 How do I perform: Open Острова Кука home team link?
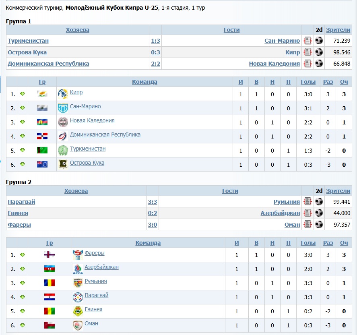click(27, 52)
